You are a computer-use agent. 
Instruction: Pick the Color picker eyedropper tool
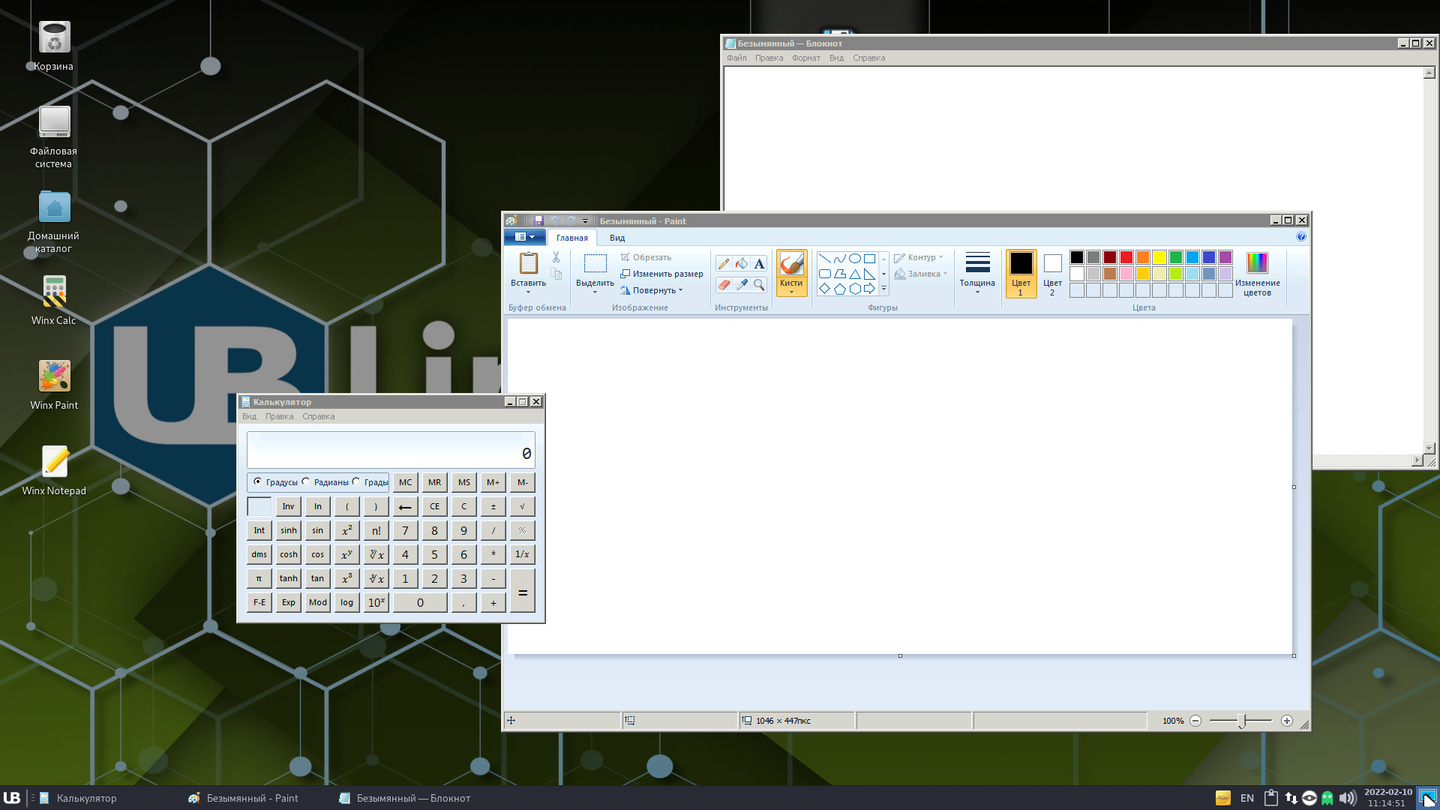741,284
